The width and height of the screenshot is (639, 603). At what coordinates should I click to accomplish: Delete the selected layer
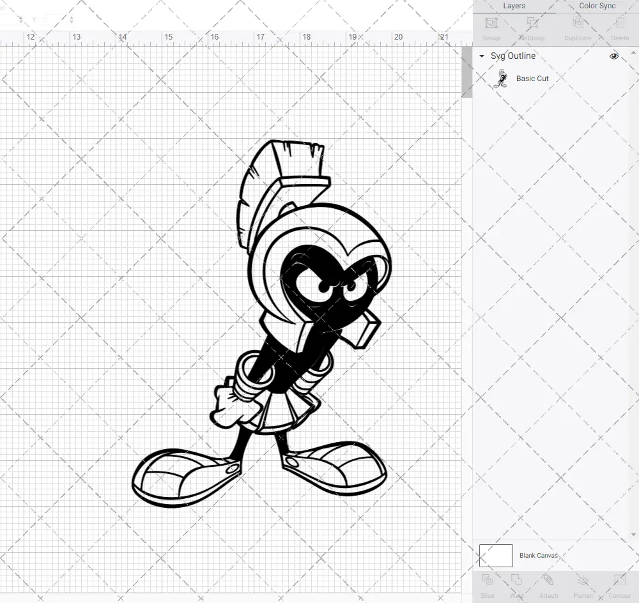coord(619,29)
